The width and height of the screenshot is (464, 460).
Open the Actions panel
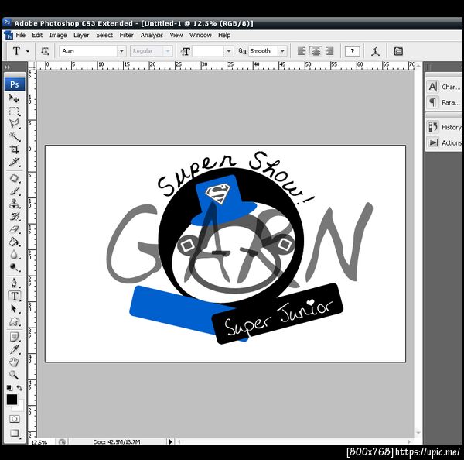[x=445, y=142]
